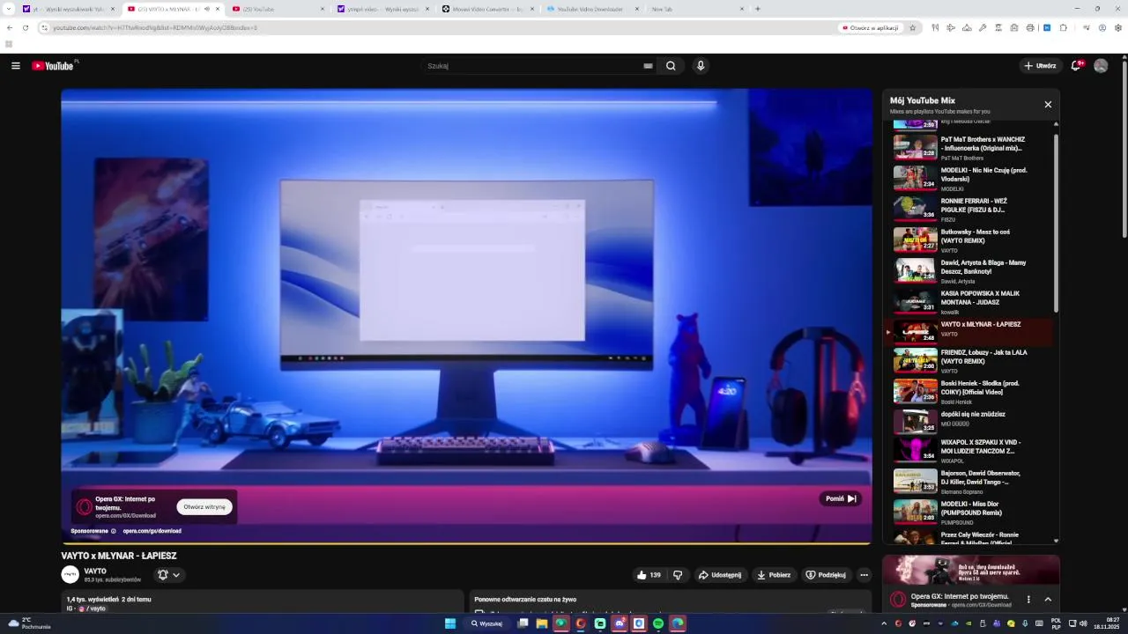This screenshot has width=1128, height=634.
Task: Open Windows Start menu
Action: [450, 623]
